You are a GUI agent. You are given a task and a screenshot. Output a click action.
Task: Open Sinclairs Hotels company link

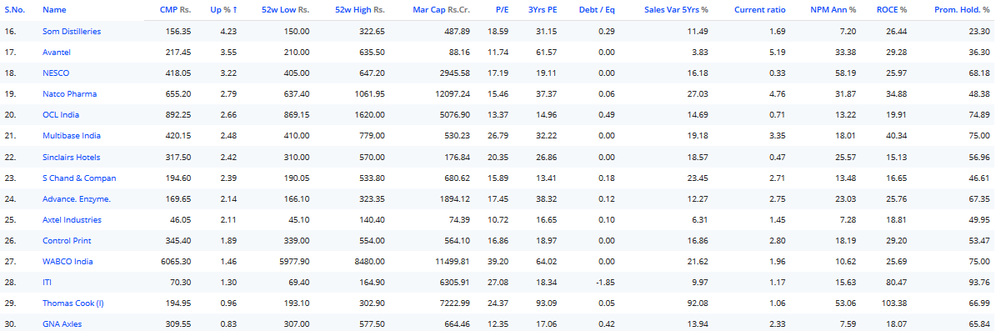(x=72, y=157)
